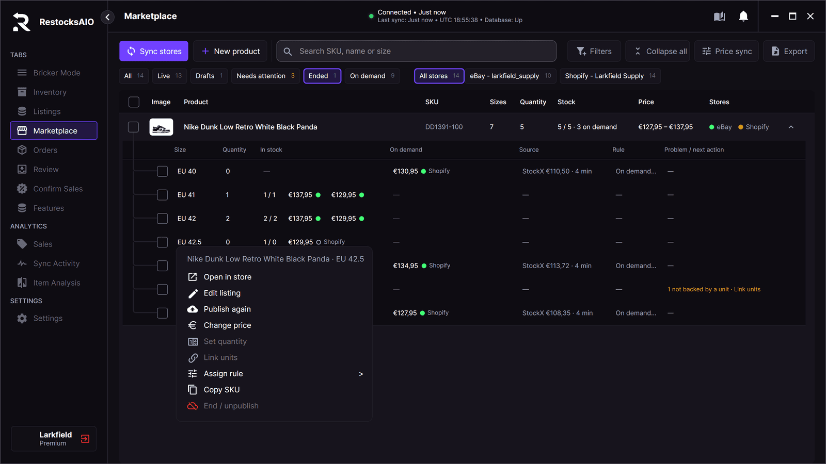The width and height of the screenshot is (826, 464).
Task: Choose Edit listing from context menu
Action: [x=274, y=293]
